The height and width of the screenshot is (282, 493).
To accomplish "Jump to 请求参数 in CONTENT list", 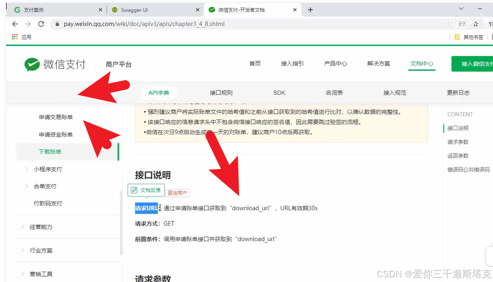I will click(458, 142).
